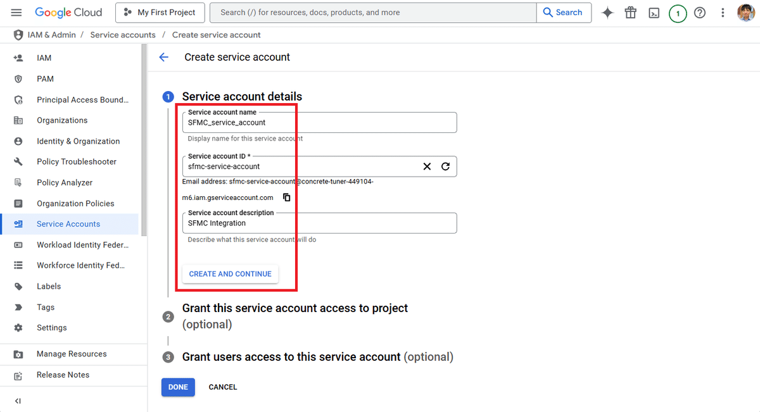760x412 pixels.
Task: Click the Tags arrow icon in sidebar
Action: 18,307
